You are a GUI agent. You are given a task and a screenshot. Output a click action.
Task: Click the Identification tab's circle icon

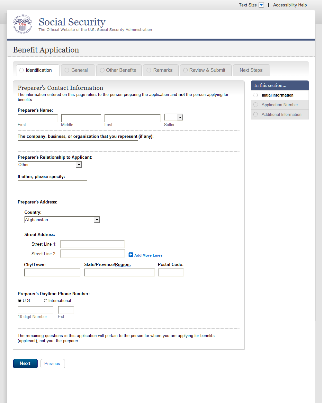[x=22, y=70]
